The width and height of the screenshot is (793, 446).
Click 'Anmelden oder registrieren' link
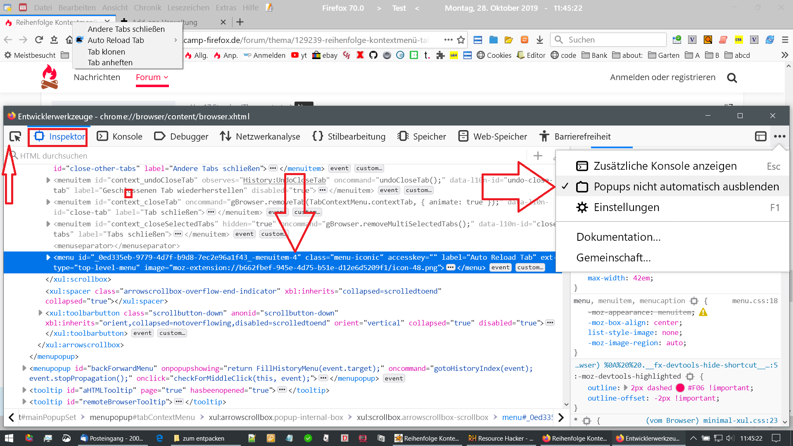(662, 77)
